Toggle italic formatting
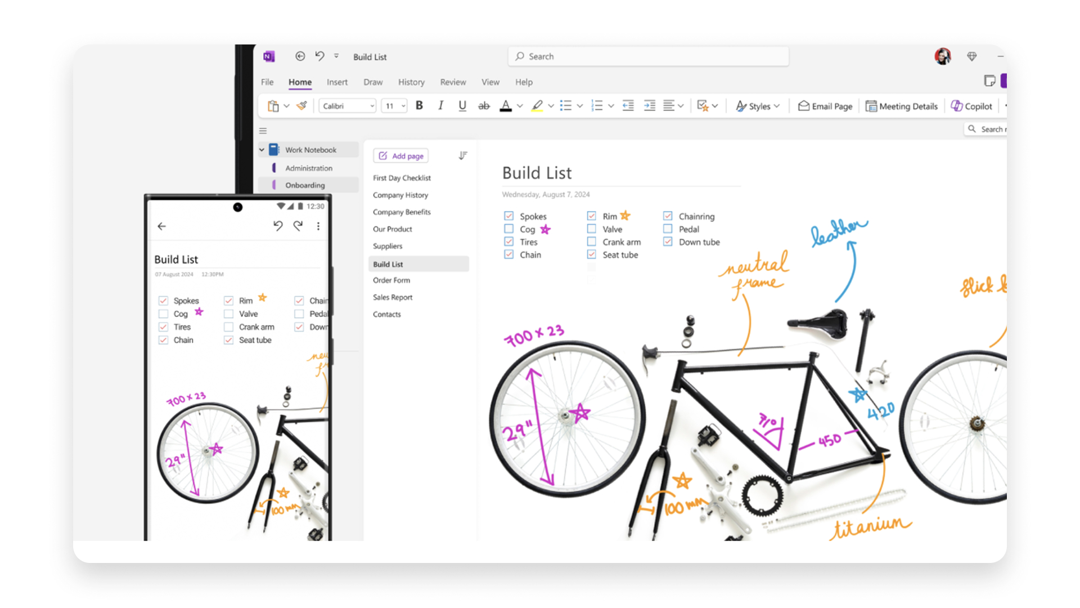1080x608 pixels. 441,106
